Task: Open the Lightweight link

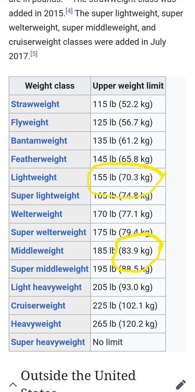Action: point(34,177)
